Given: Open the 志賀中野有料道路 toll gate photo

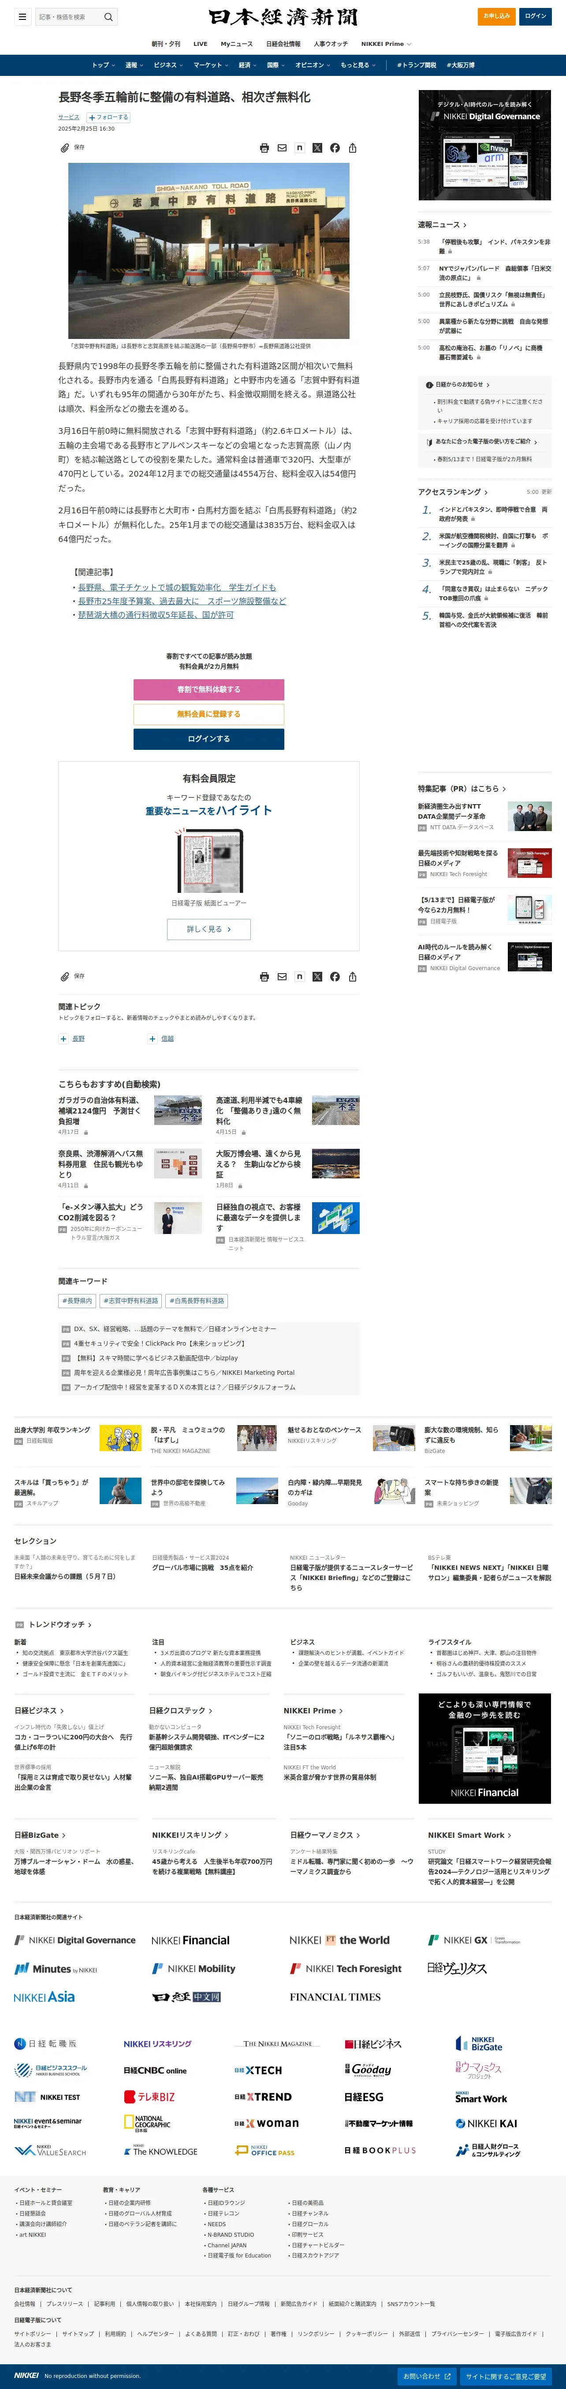Looking at the screenshot, I should pyautogui.click(x=209, y=250).
